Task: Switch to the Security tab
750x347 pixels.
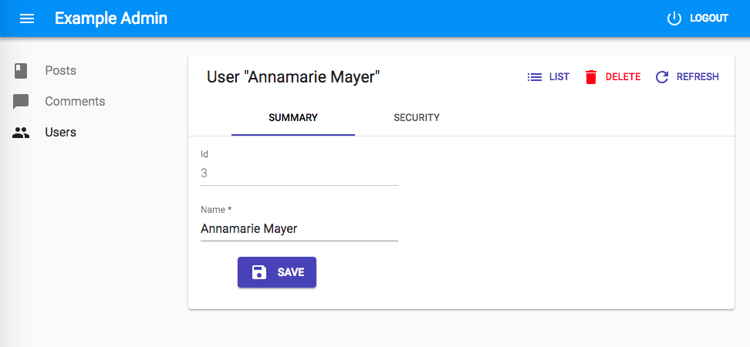Action: coord(417,118)
